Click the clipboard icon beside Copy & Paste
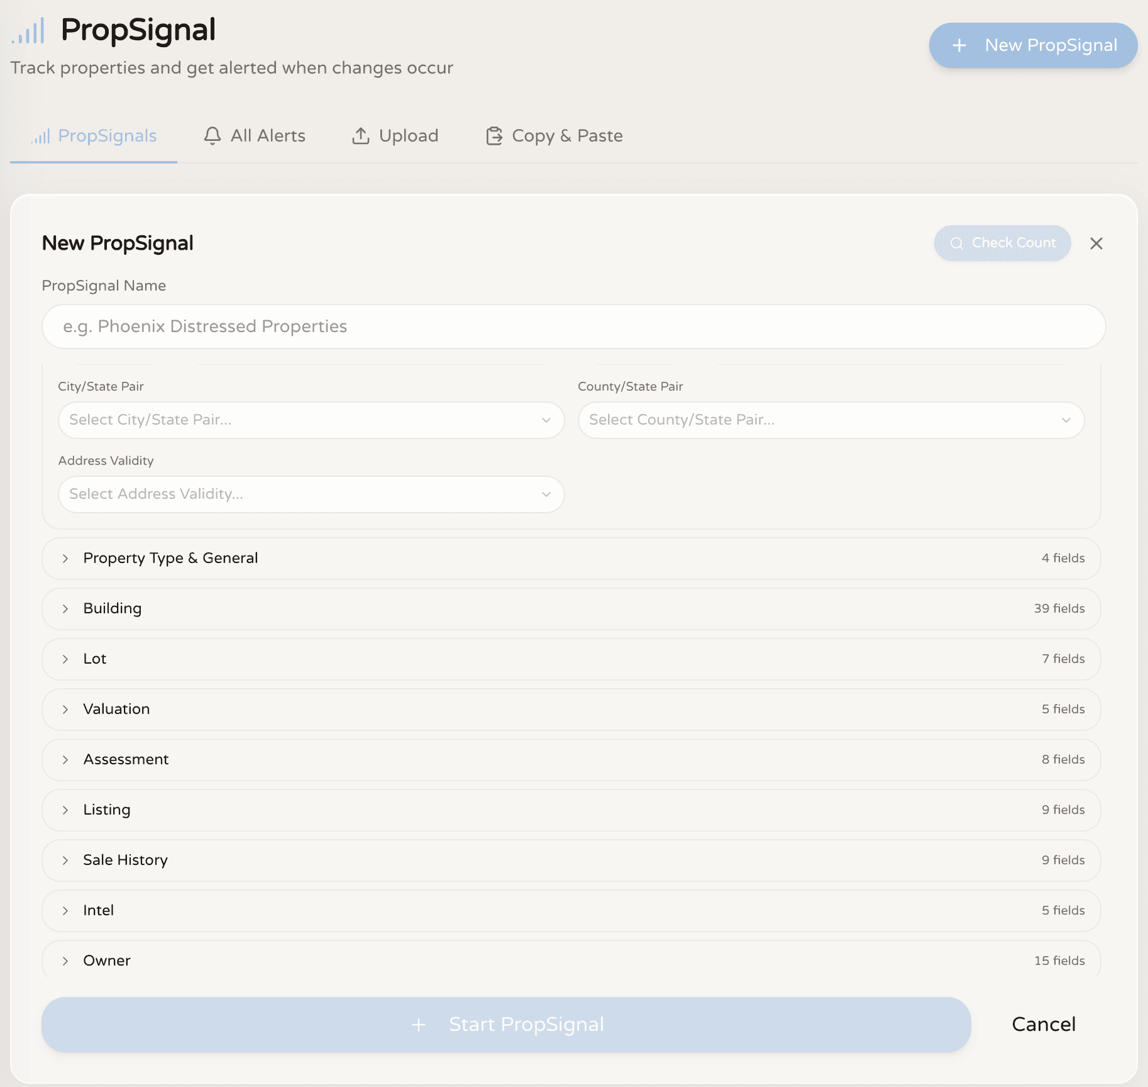This screenshot has width=1148, height=1087. (494, 136)
